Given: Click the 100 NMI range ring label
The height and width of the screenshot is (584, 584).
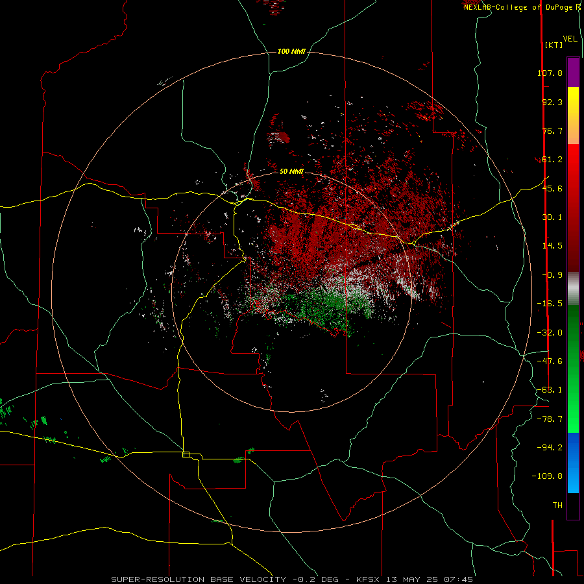Looking at the screenshot, I should click(291, 51).
